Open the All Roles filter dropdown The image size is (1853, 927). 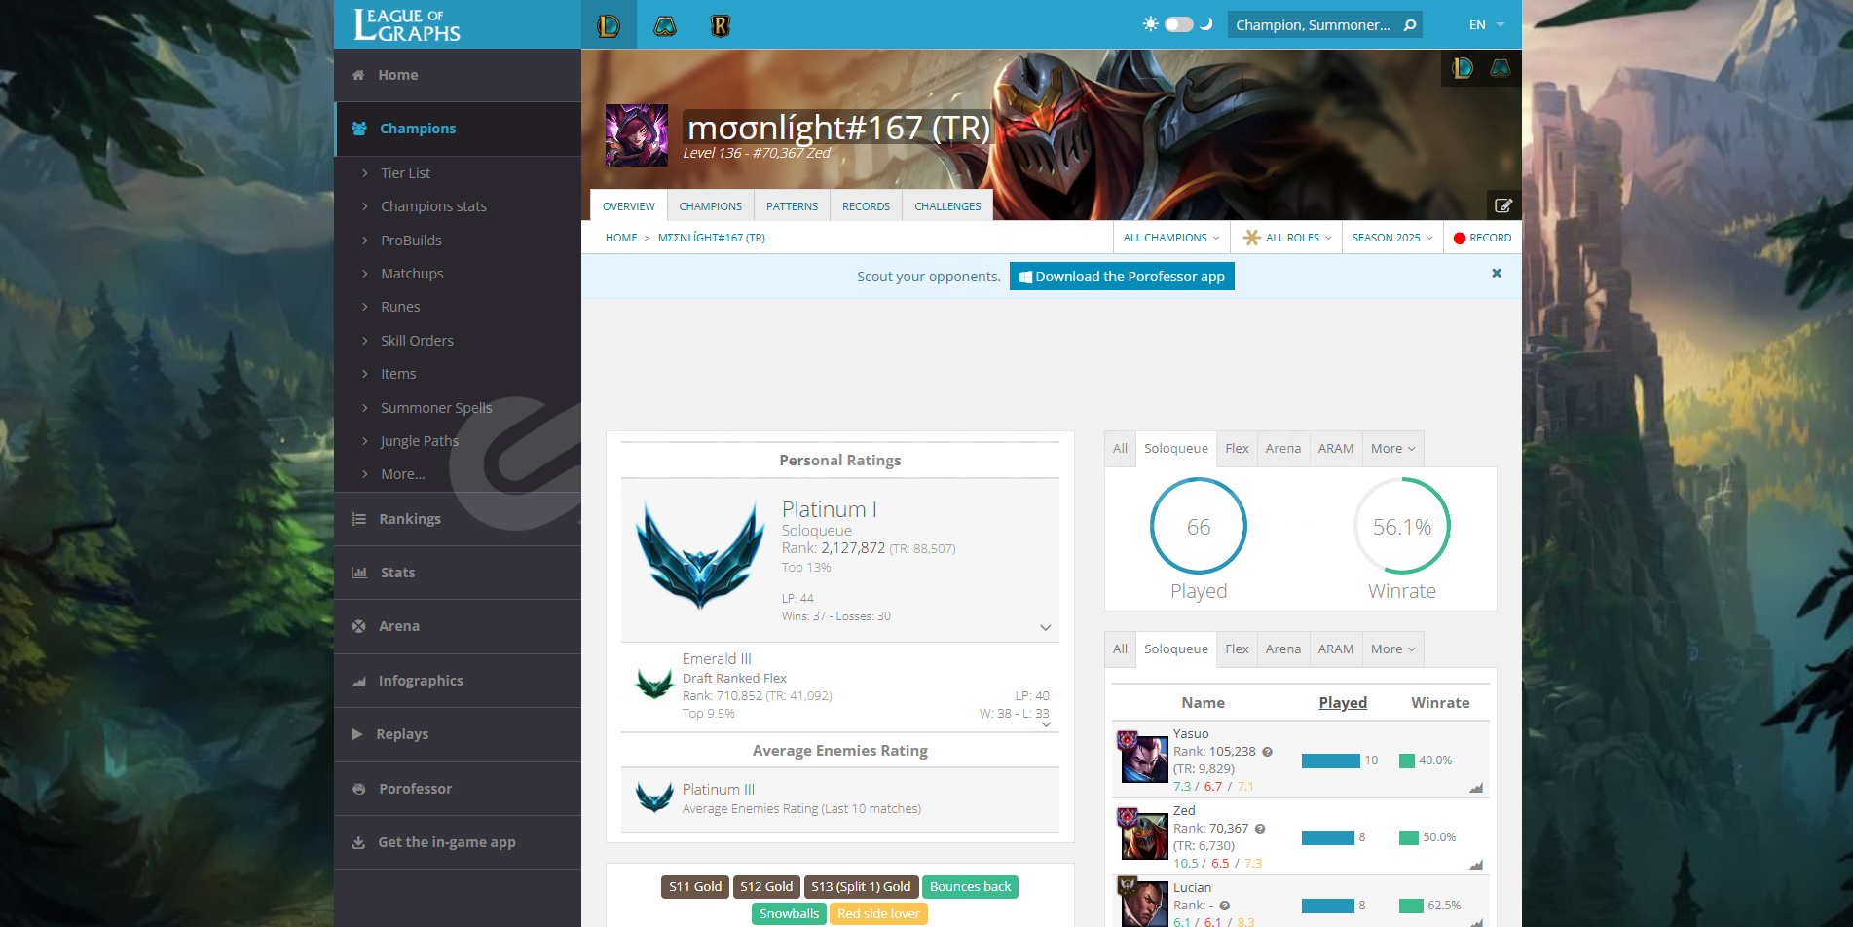tap(1286, 238)
